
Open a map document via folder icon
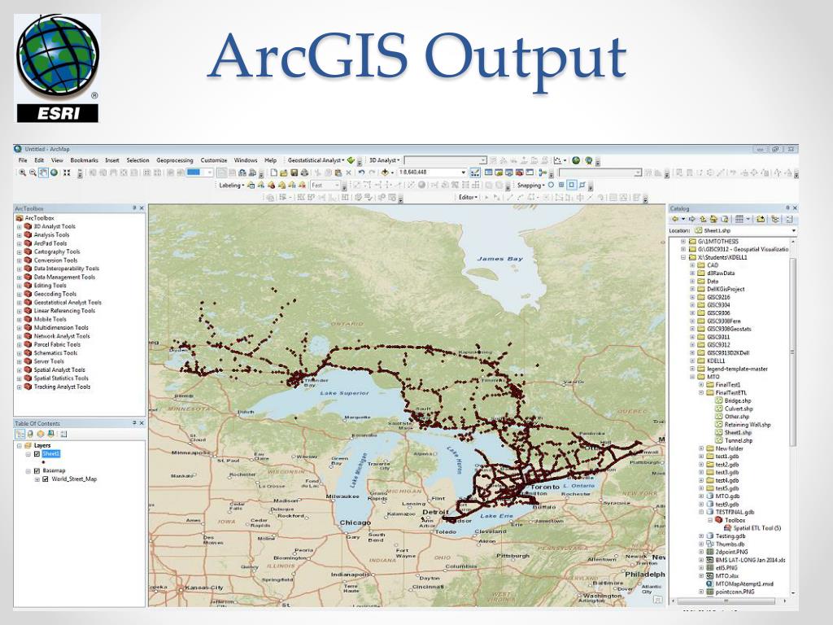[x=284, y=173]
